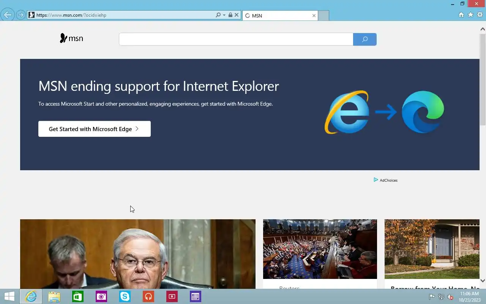The width and height of the screenshot is (486, 304).
Task: Open a new tab with the blank tab button
Action: (323, 16)
